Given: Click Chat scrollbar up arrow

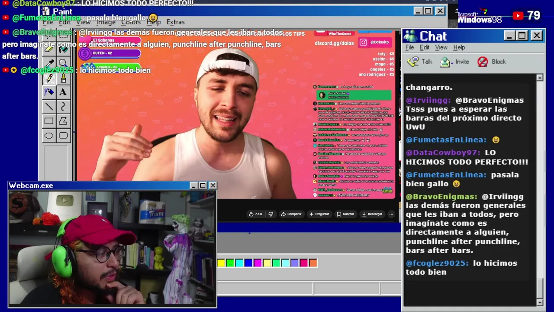Looking at the screenshot, I should 540,78.
